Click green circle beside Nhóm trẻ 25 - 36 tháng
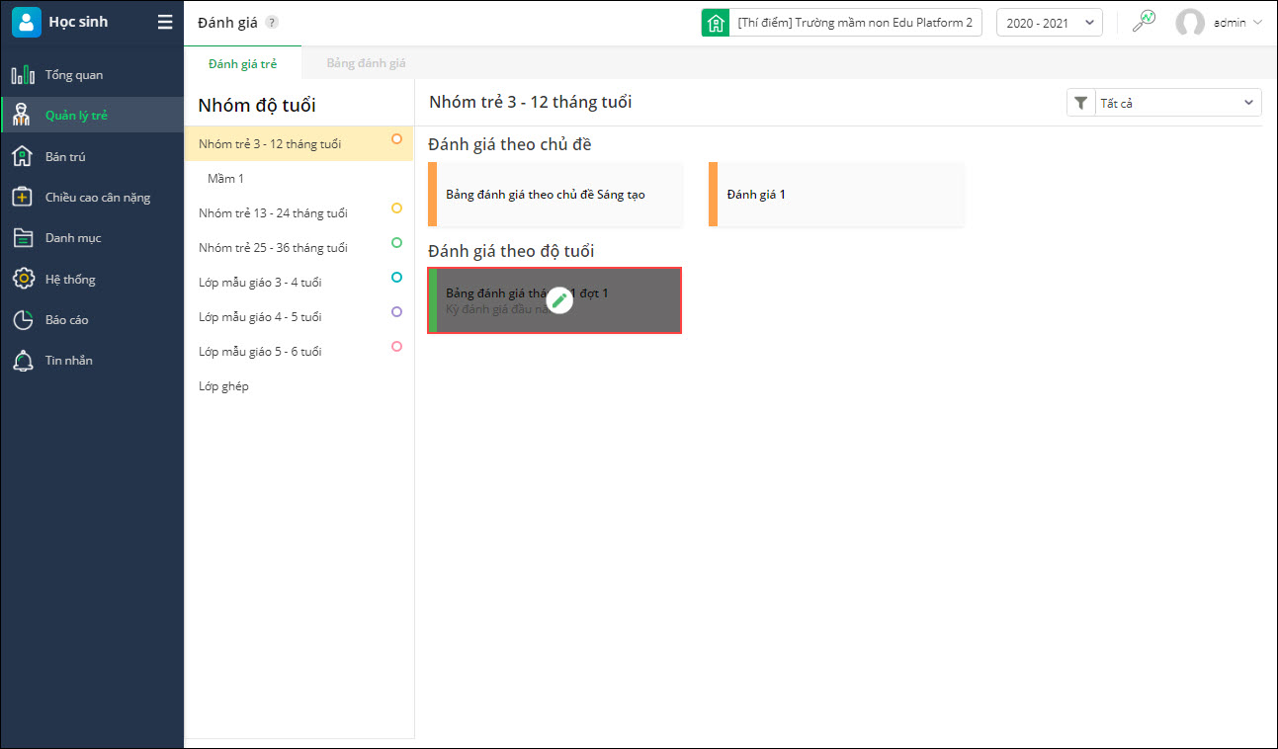Image resolution: width=1278 pixels, height=749 pixels. click(x=396, y=243)
